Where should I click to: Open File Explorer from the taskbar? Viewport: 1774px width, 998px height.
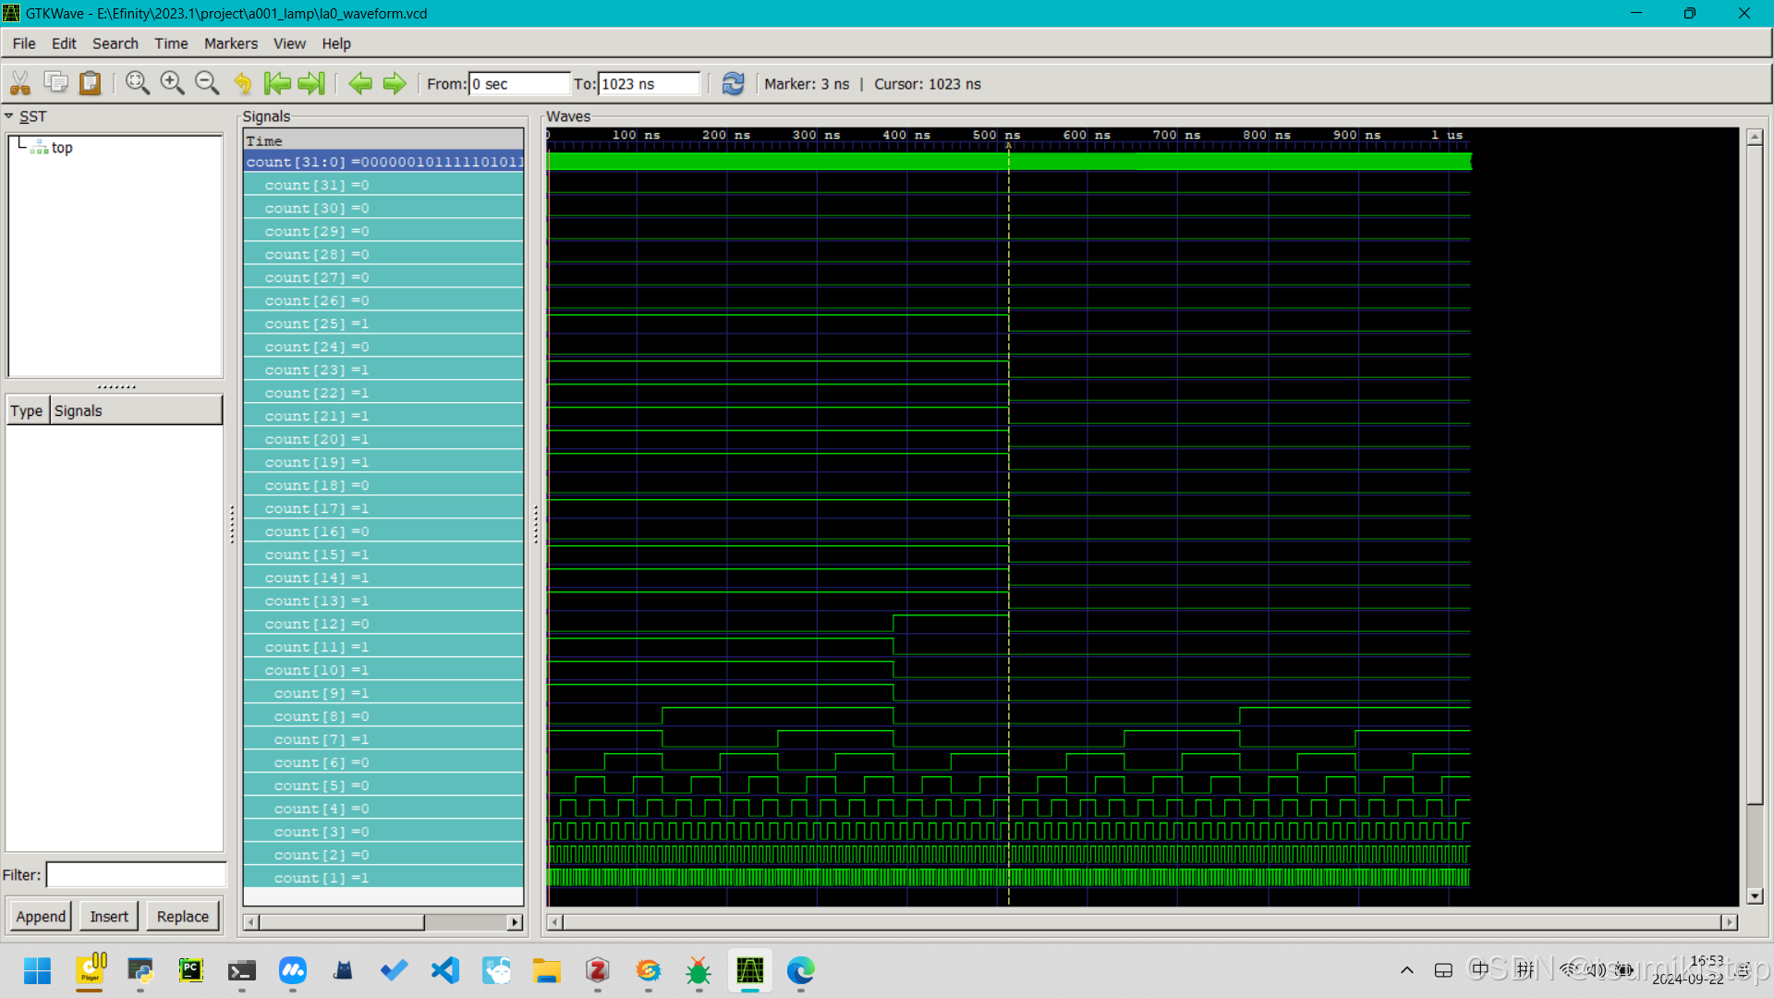tap(547, 970)
